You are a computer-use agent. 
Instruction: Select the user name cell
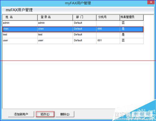pos(20,41)
